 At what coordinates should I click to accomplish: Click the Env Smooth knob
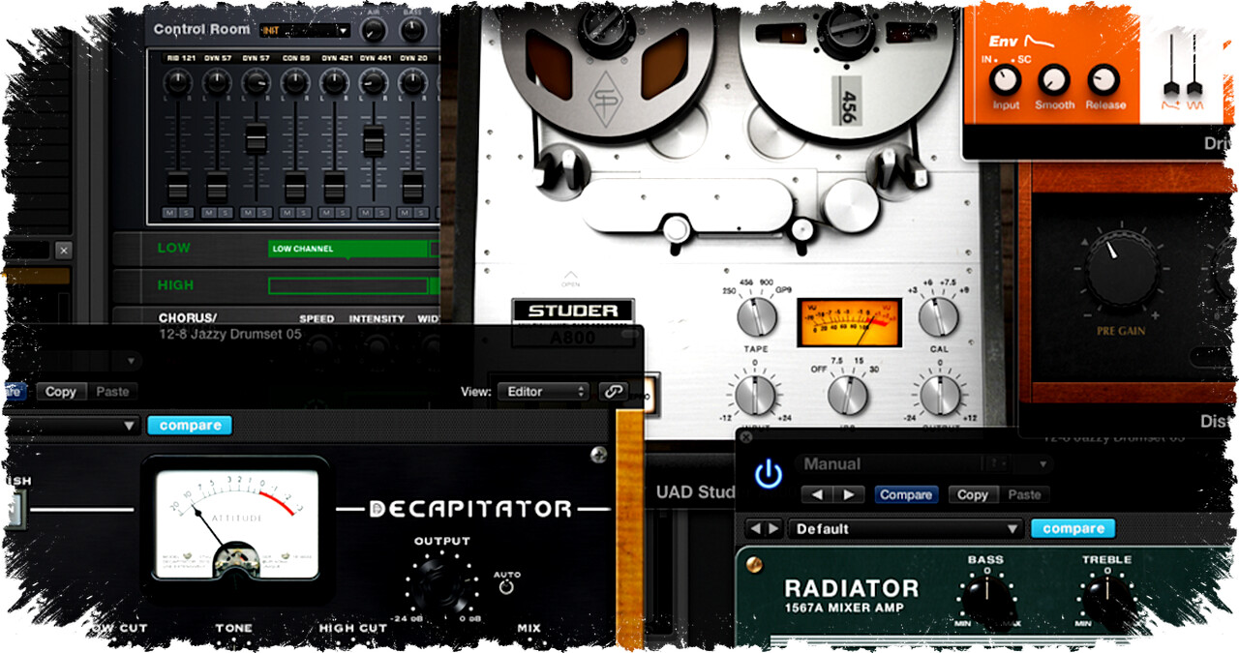(1053, 79)
